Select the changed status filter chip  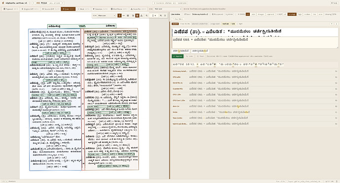coord(261,14)
